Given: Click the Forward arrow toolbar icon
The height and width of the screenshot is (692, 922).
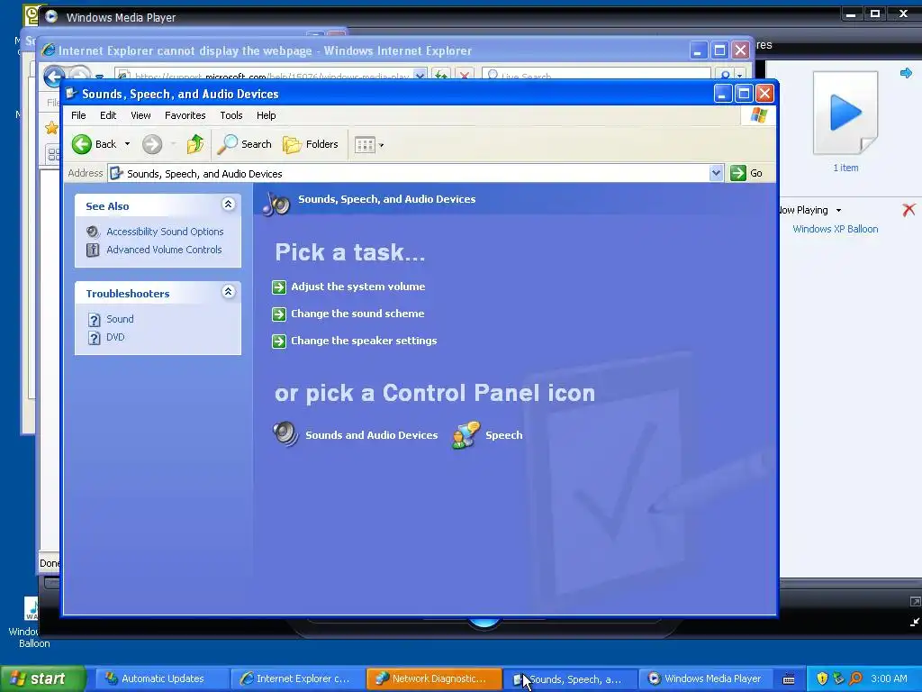Looking at the screenshot, I should (152, 144).
